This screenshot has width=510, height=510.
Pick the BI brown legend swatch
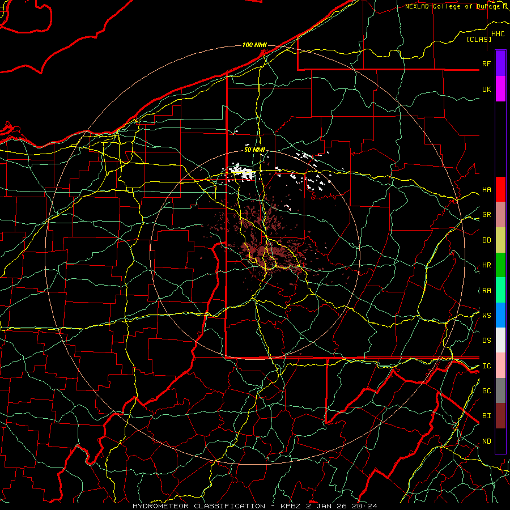point(500,416)
